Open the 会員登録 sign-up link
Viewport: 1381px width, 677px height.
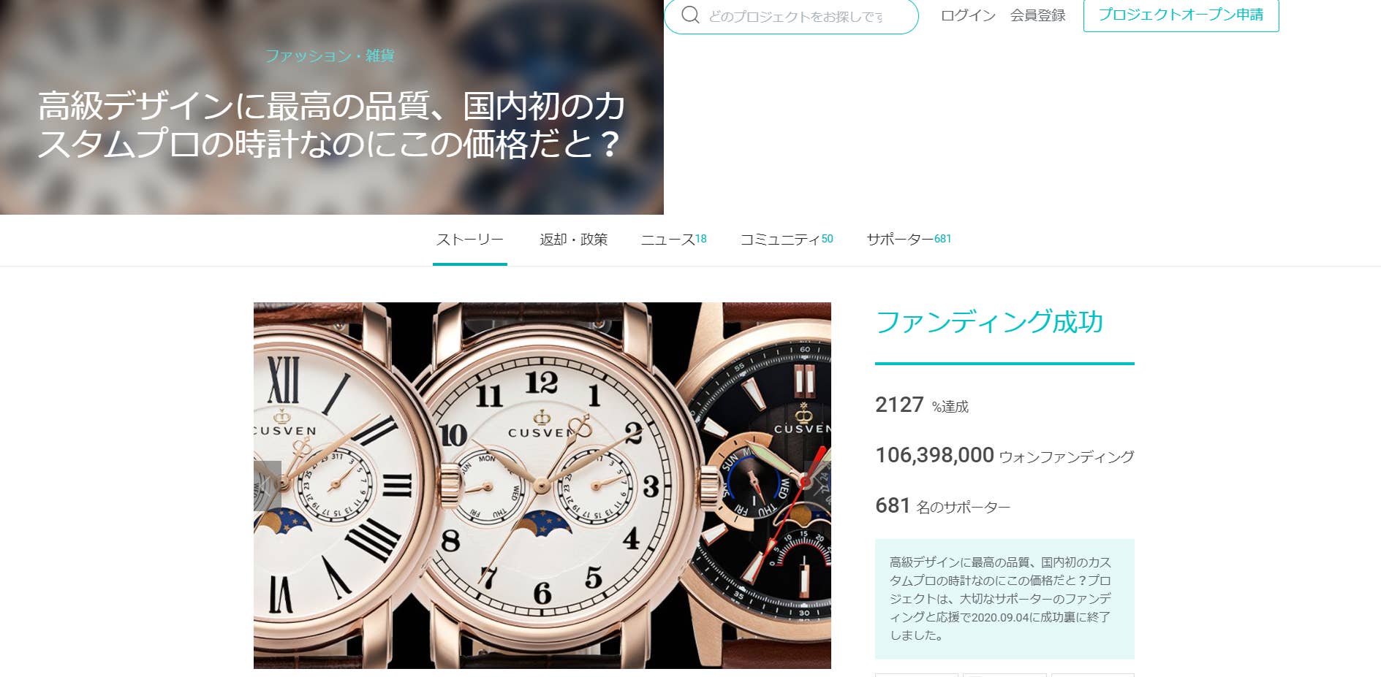pyautogui.click(x=1037, y=15)
